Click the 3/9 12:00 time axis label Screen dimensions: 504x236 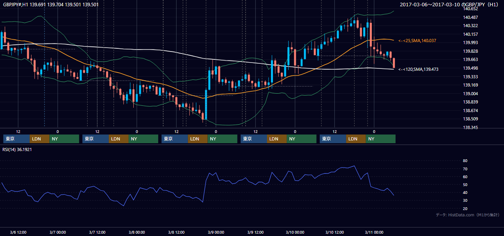click(x=256, y=232)
